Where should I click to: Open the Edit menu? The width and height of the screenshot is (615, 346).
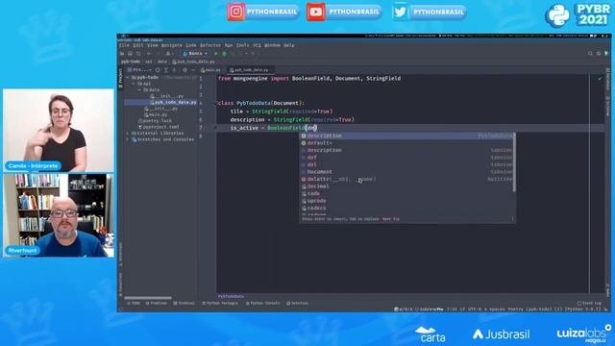(138, 45)
